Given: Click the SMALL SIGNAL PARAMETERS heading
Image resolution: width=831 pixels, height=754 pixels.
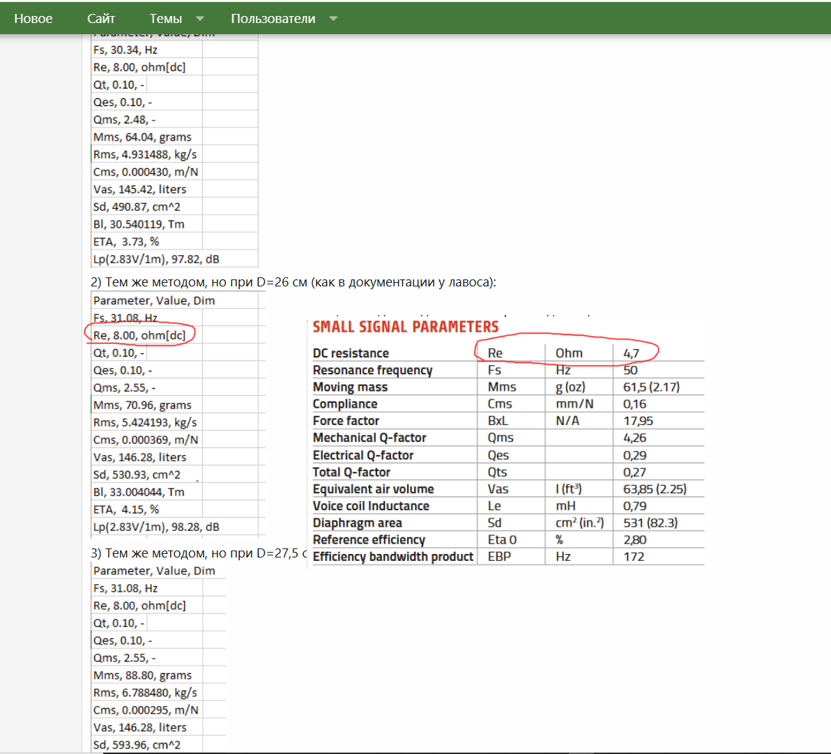Looking at the screenshot, I should 406,325.
